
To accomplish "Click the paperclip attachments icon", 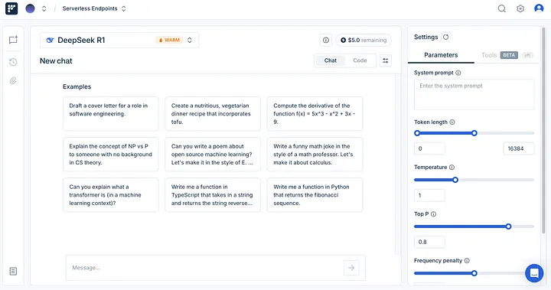I will (x=13, y=81).
